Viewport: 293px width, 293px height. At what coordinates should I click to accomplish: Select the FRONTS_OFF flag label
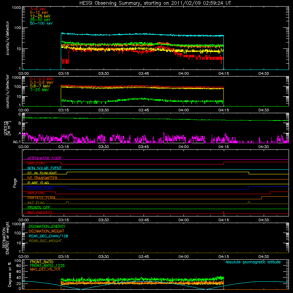[x=39, y=207]
